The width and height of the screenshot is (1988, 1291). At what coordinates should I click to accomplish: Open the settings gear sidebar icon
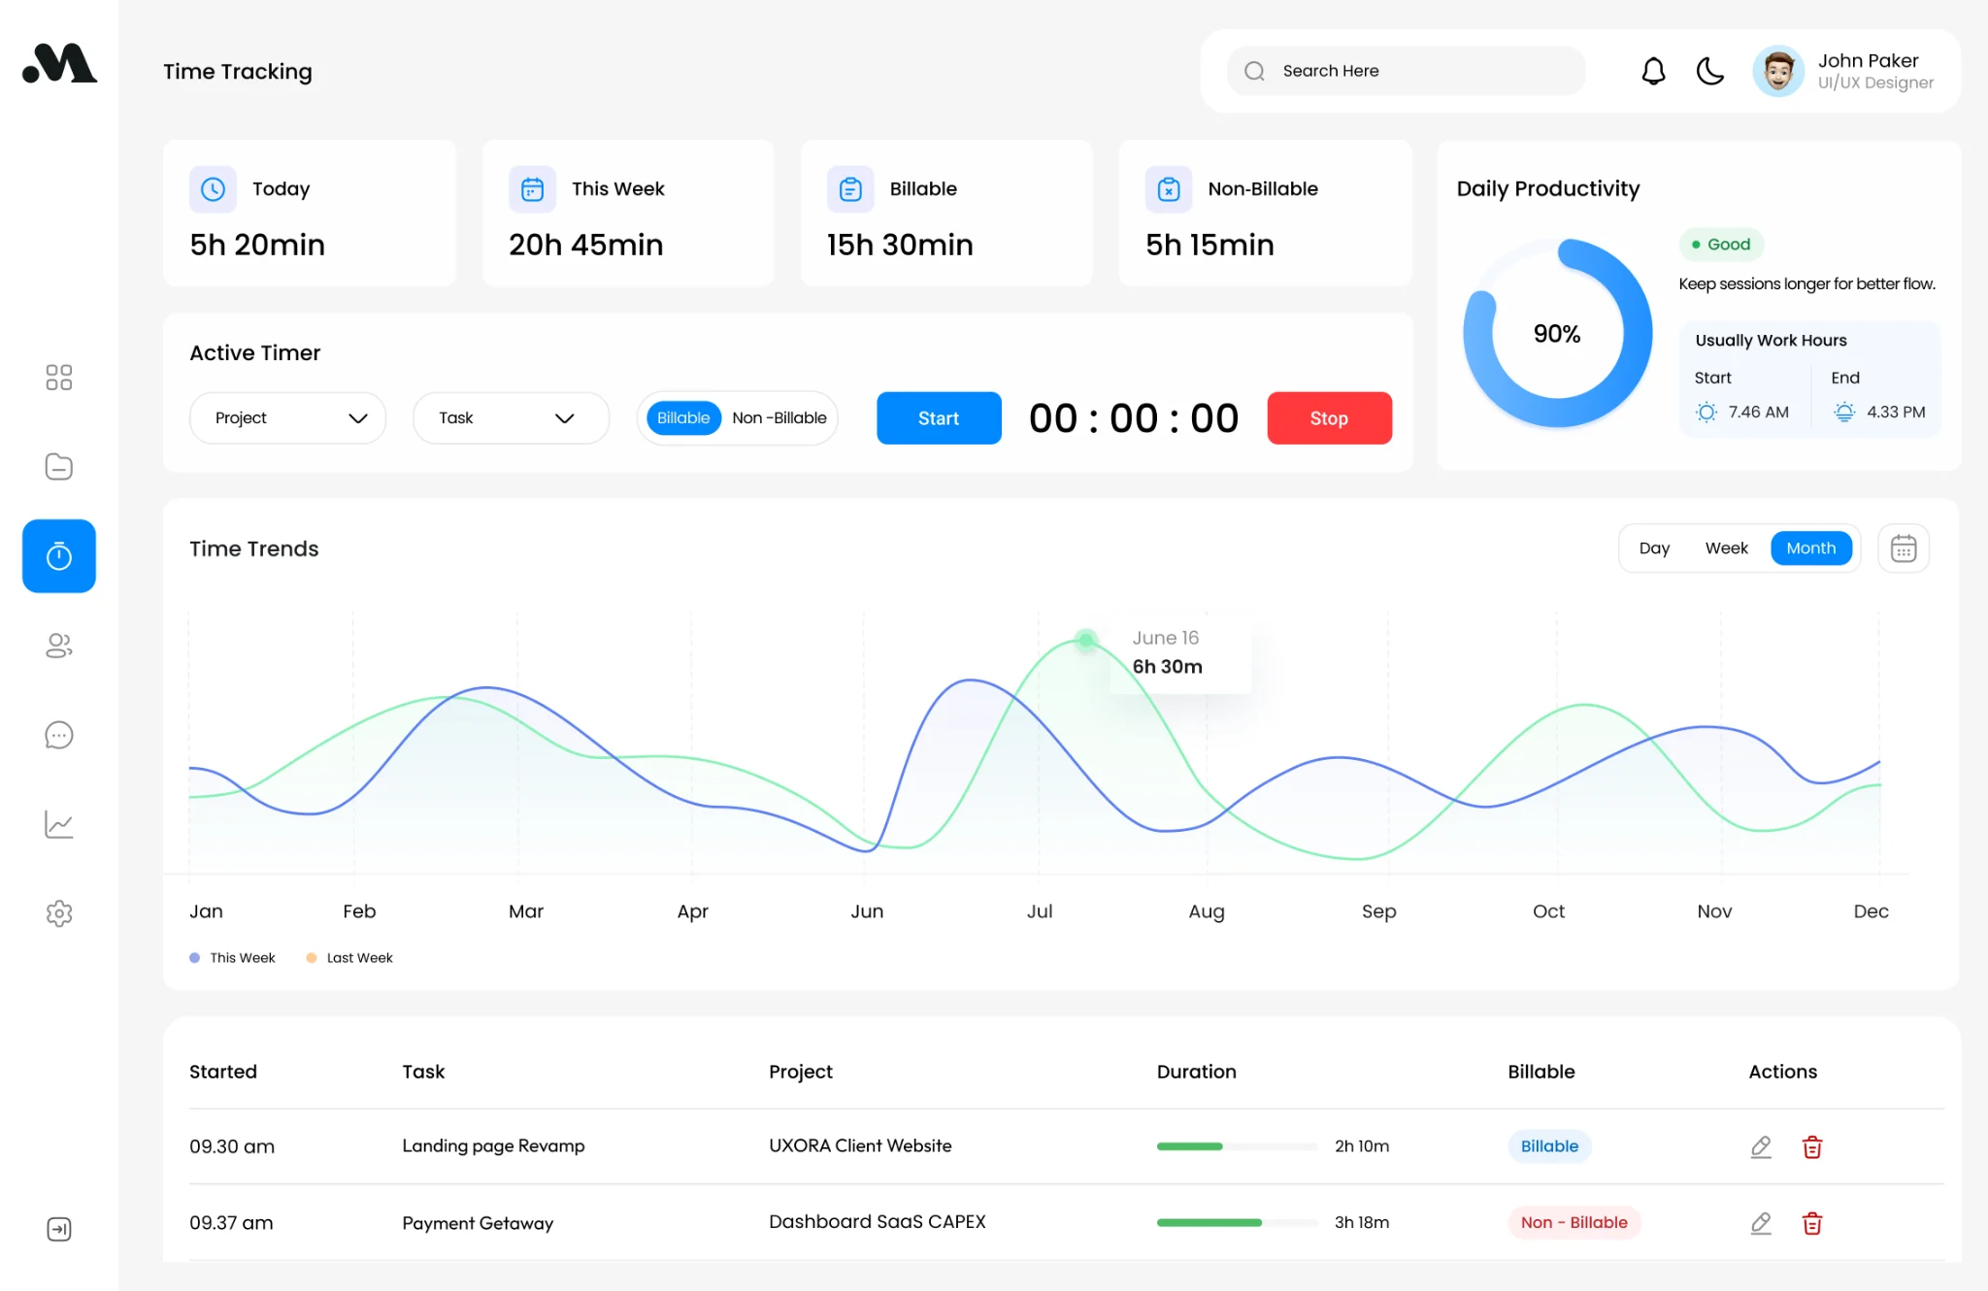tap(59, 913)
